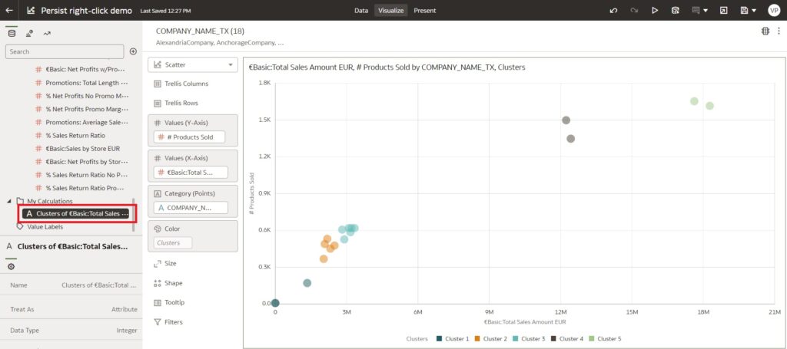This screenshot has height=349, width=787.
Task: Click the Preview play icon
Action: (x=655, y=10)
